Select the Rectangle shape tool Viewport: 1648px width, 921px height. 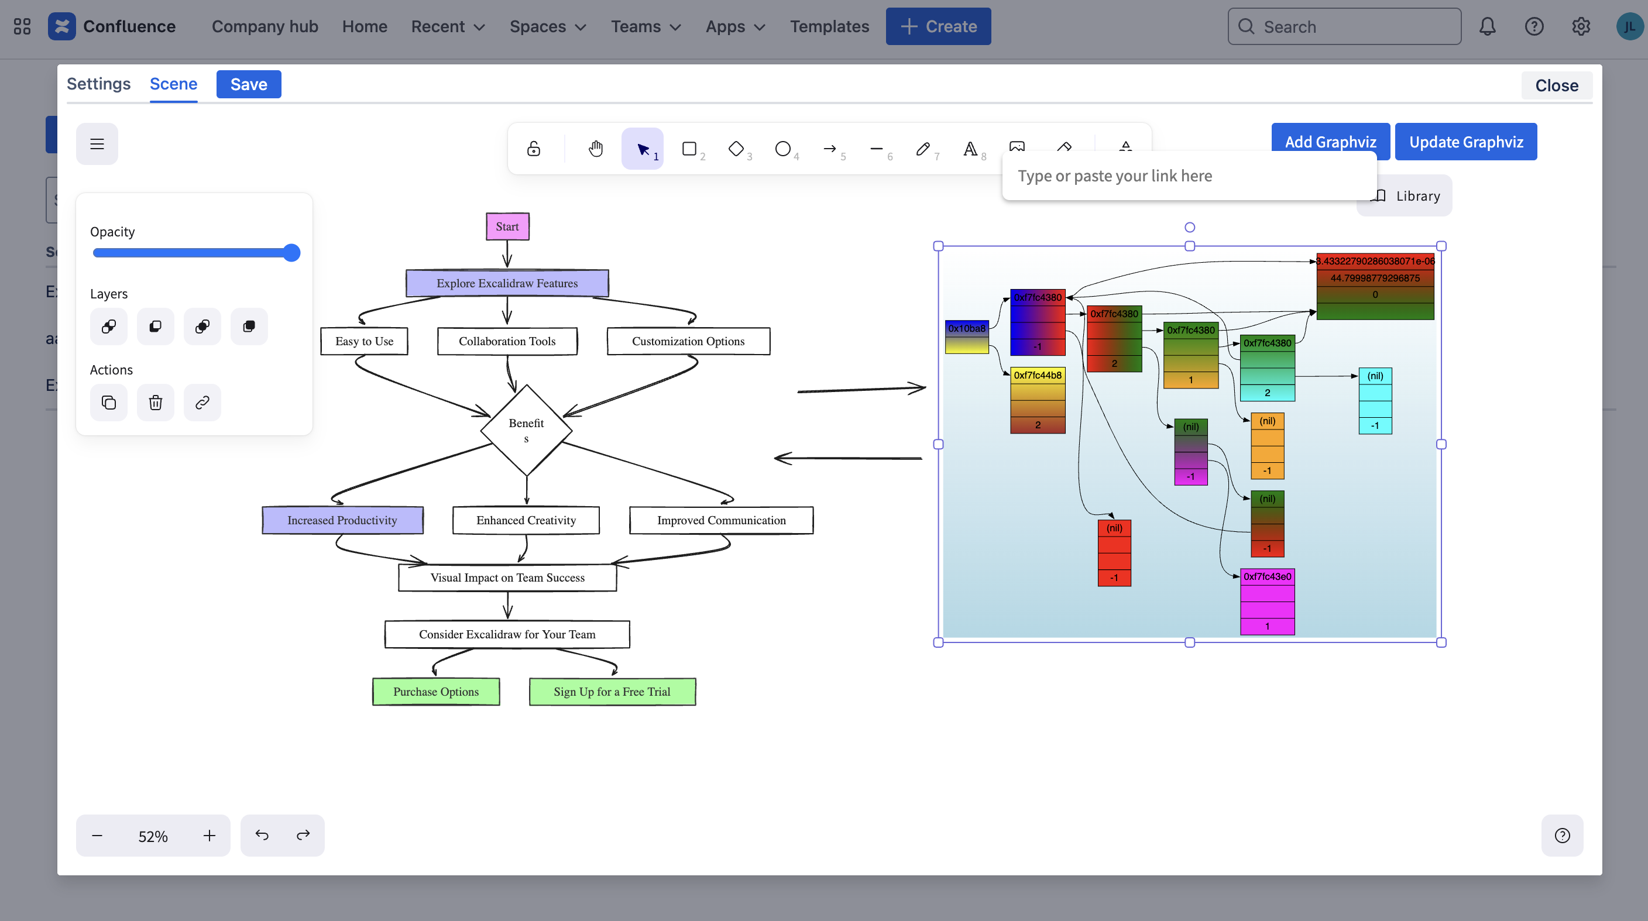point(689,149)
